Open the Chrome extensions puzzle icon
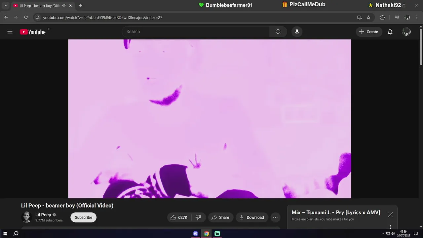The height and width of the screenshot is (238, 423). coord(382,18)
